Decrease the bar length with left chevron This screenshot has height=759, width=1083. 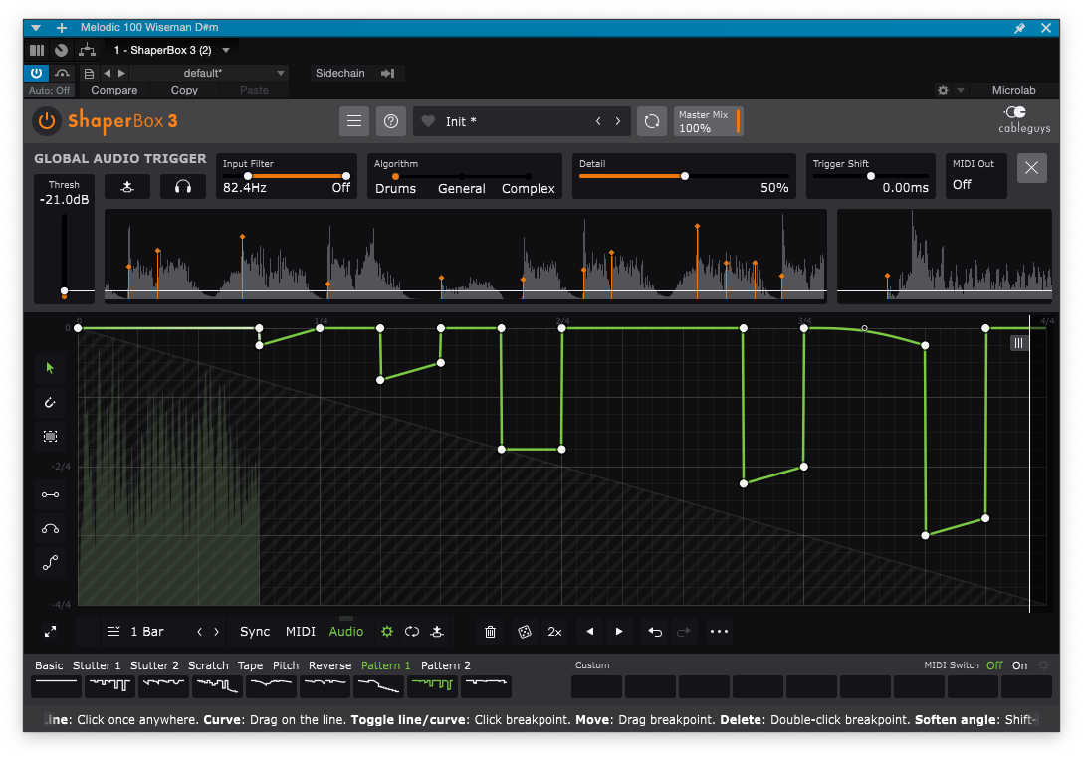(200, 632)
